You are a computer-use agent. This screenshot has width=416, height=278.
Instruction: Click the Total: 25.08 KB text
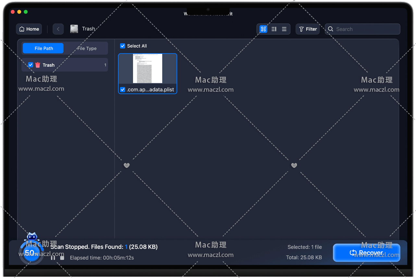304,258
